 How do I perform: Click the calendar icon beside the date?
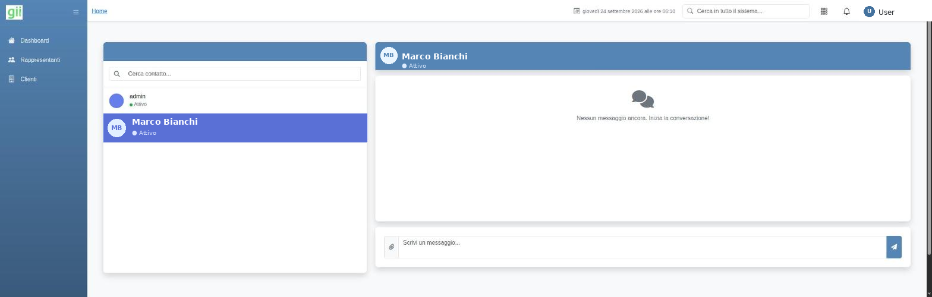click(577, 11)
